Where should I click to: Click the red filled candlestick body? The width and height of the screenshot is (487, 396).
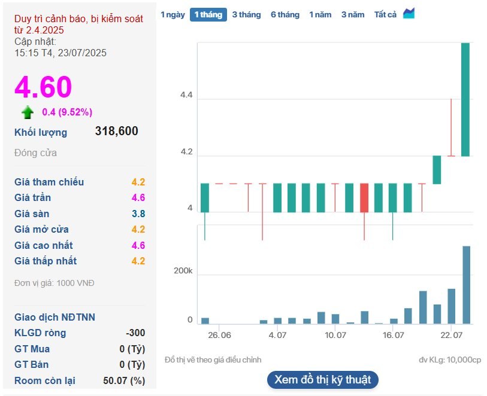[364, 198]
